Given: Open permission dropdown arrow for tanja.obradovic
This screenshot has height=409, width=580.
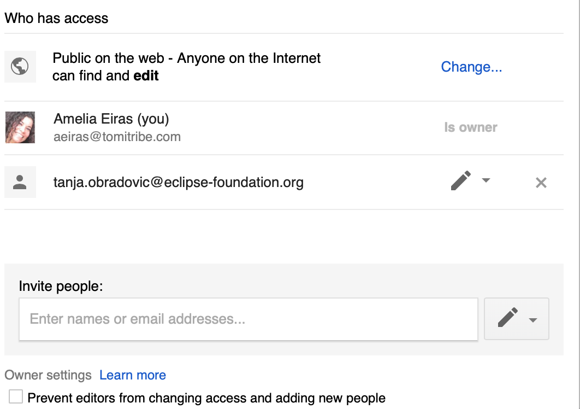Looking at the screenshot, I should [x=486, y=180].
